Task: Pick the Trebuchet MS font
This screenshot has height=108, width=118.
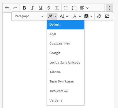Action: tap(65, 91)
